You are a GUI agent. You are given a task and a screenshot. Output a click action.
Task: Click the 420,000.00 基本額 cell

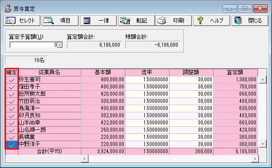point(103,94)
